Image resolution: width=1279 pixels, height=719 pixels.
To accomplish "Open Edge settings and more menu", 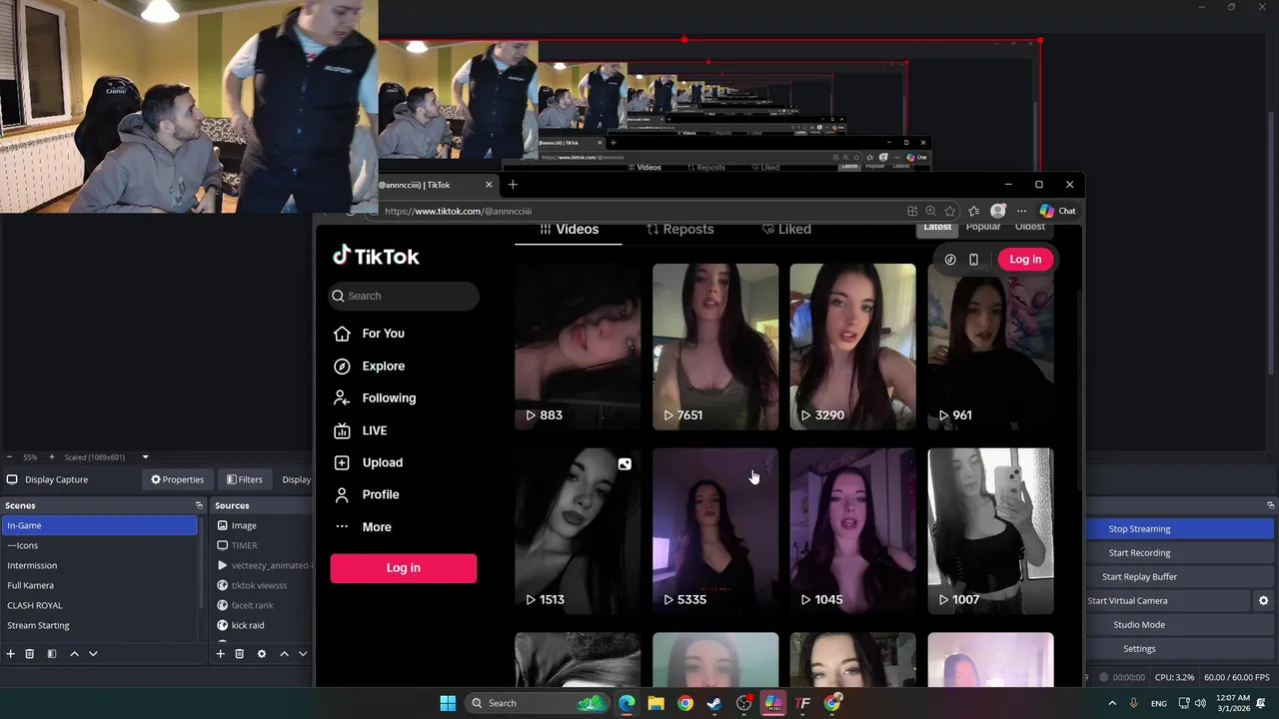I will tap(1021, 212).
